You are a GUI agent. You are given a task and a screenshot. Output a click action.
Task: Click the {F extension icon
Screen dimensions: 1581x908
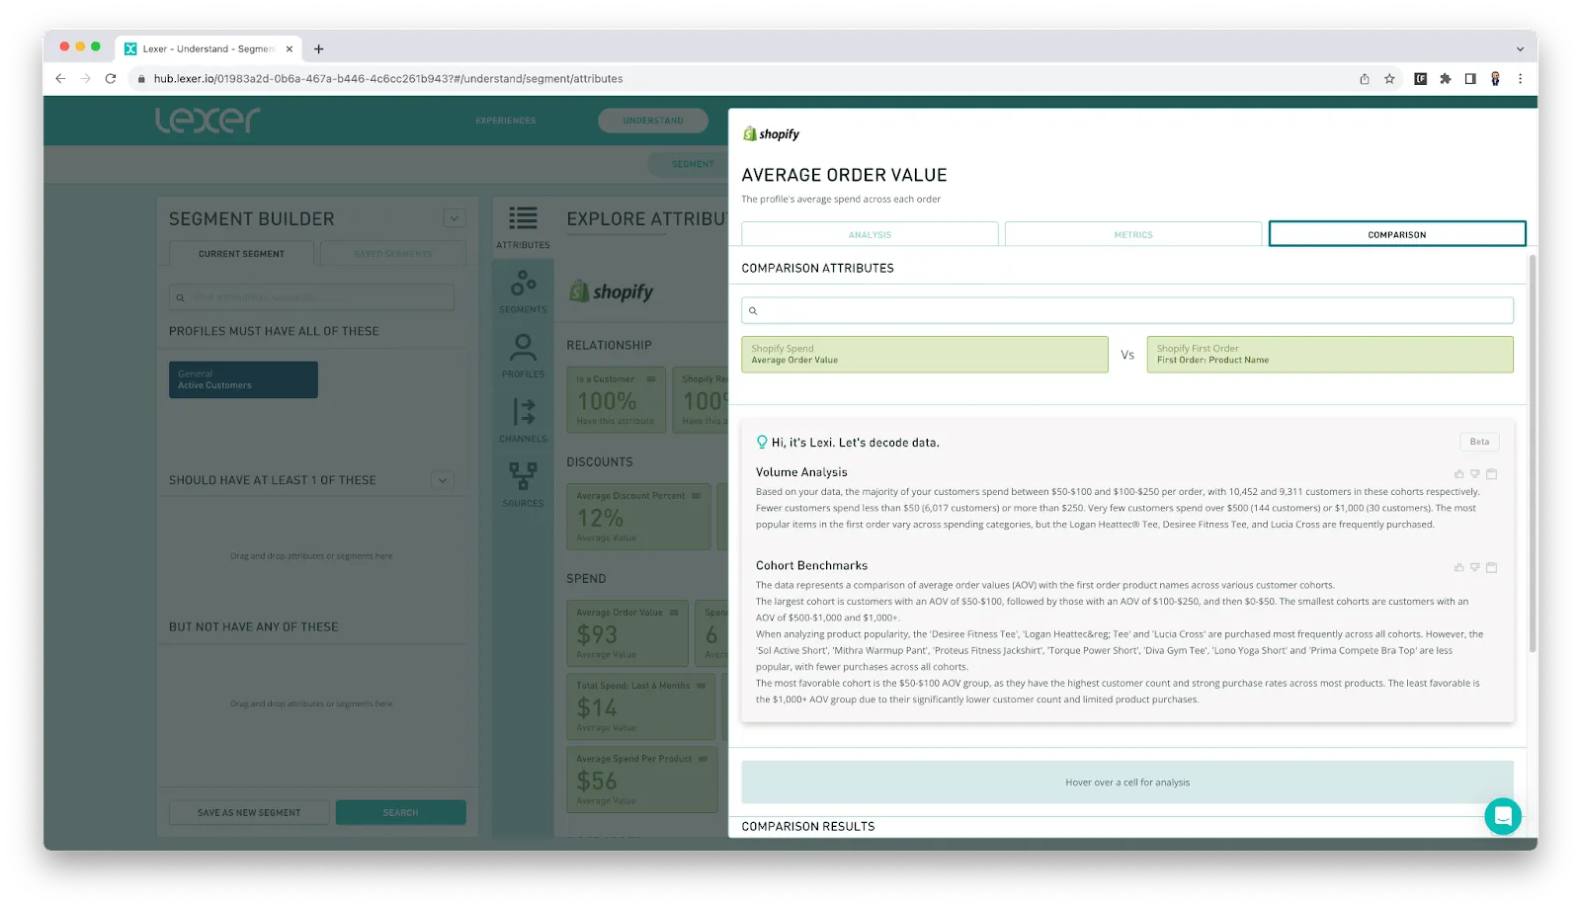point(1420,79)
